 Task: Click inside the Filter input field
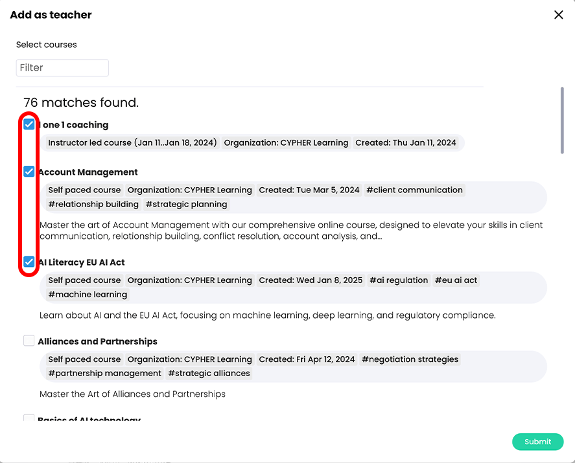tap(62, 67)
